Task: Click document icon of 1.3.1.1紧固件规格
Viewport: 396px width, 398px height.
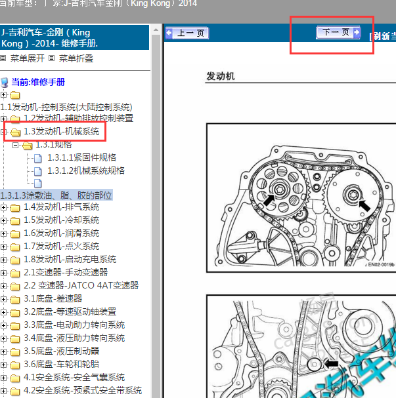Action: coord(38,158)
